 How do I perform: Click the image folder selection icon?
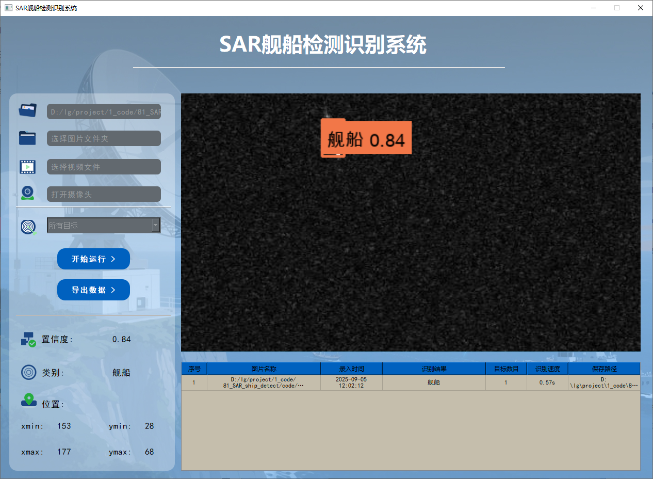[28, 138]
